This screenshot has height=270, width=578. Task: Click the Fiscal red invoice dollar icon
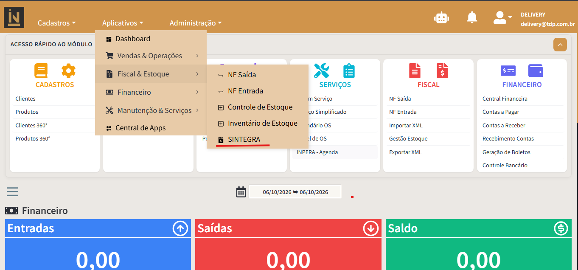pos(442,70)
